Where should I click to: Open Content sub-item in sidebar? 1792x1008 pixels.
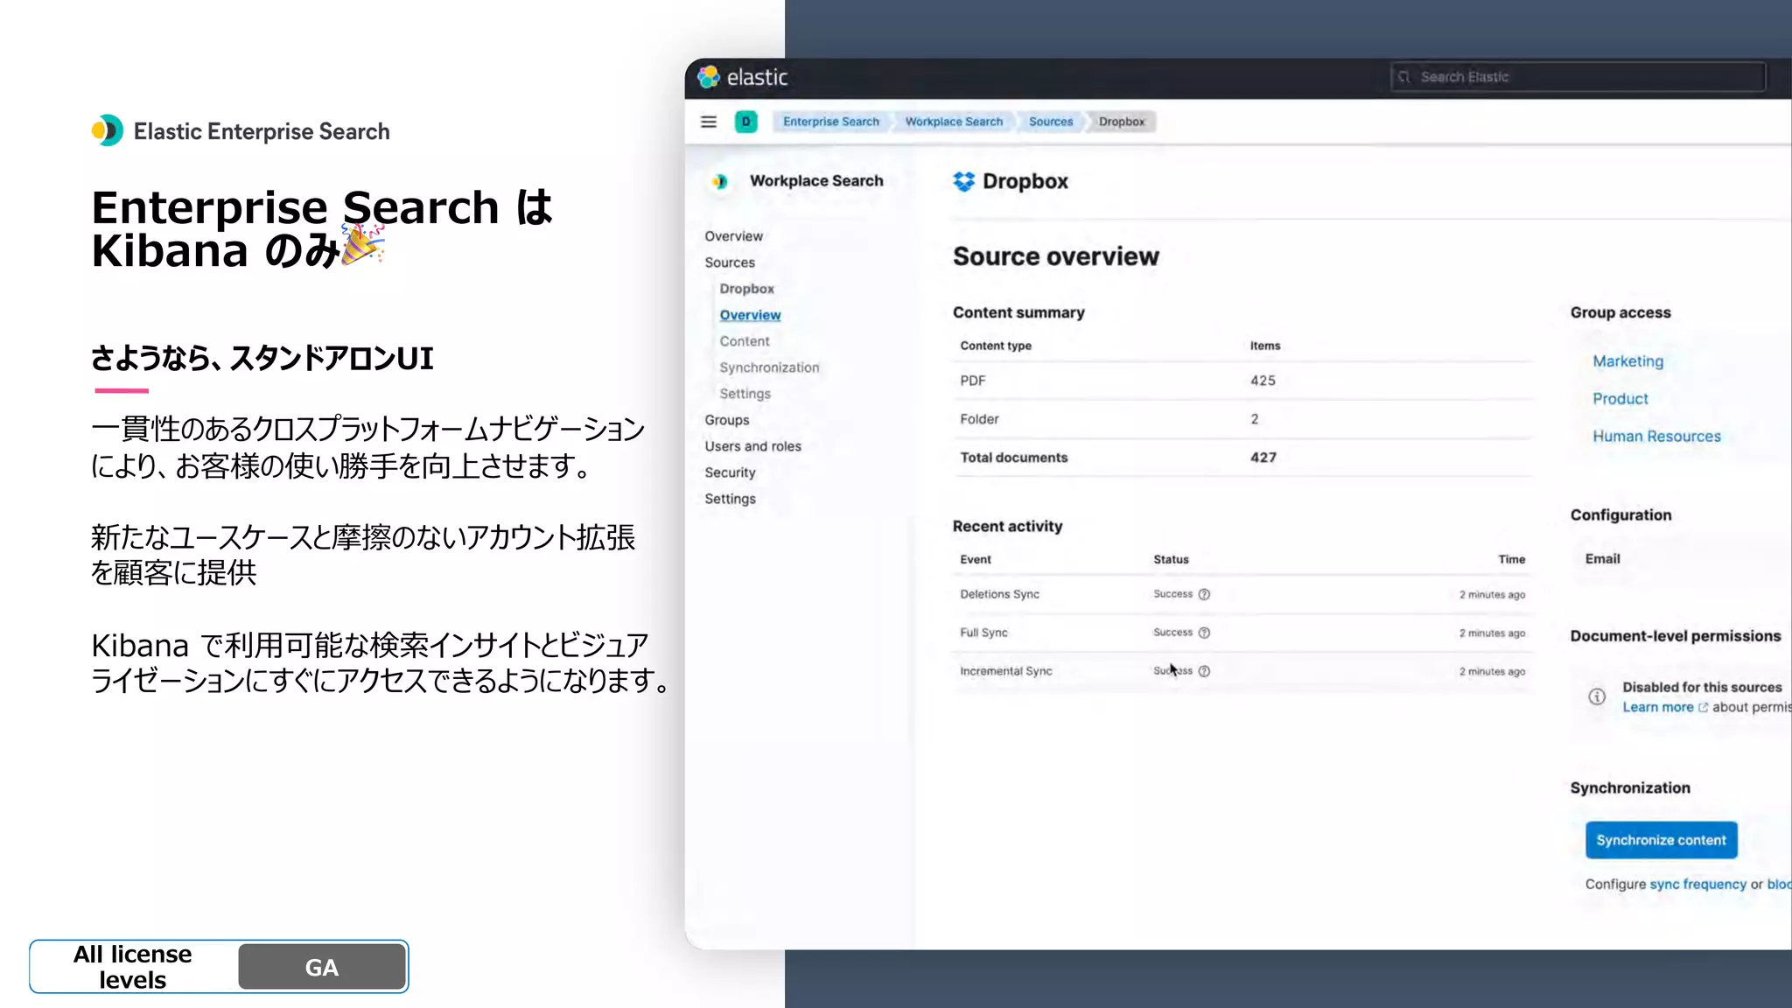[744, 341]
